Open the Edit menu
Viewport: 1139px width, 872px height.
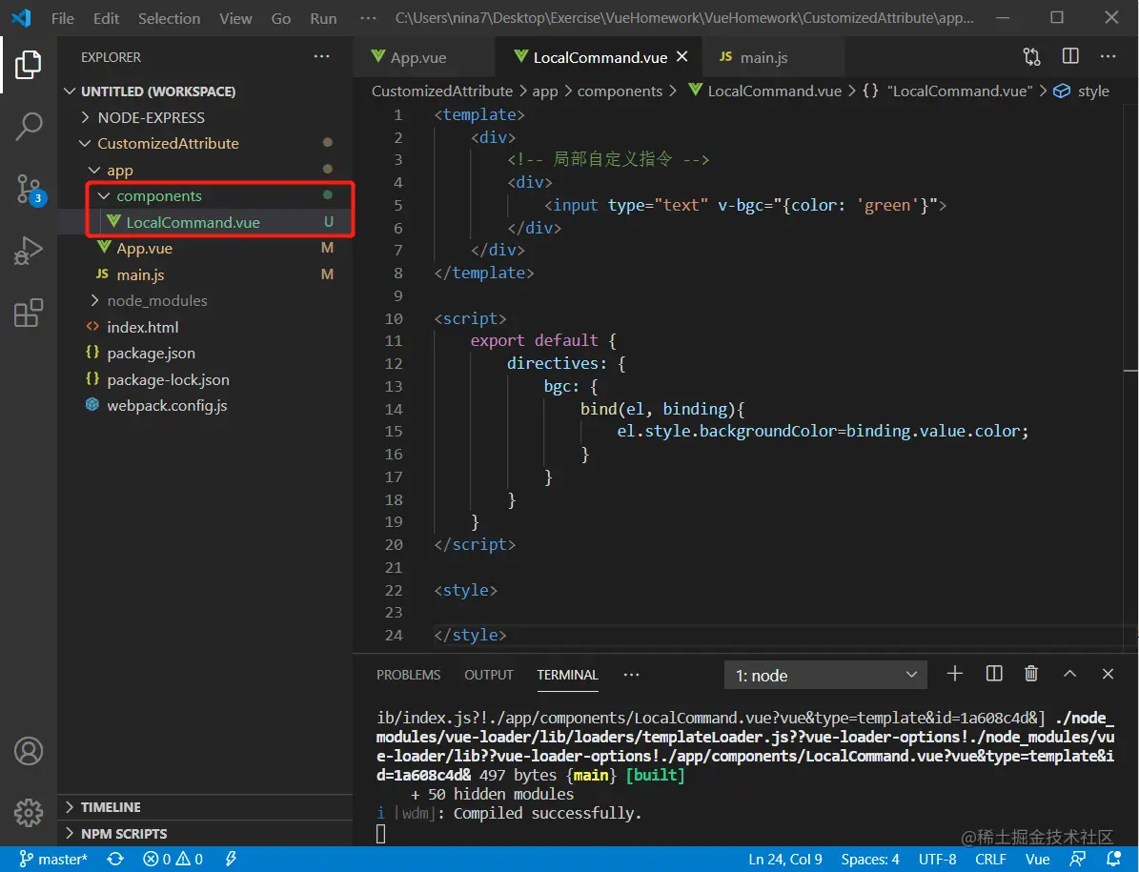pyautogui.click(x=106, y=18)
